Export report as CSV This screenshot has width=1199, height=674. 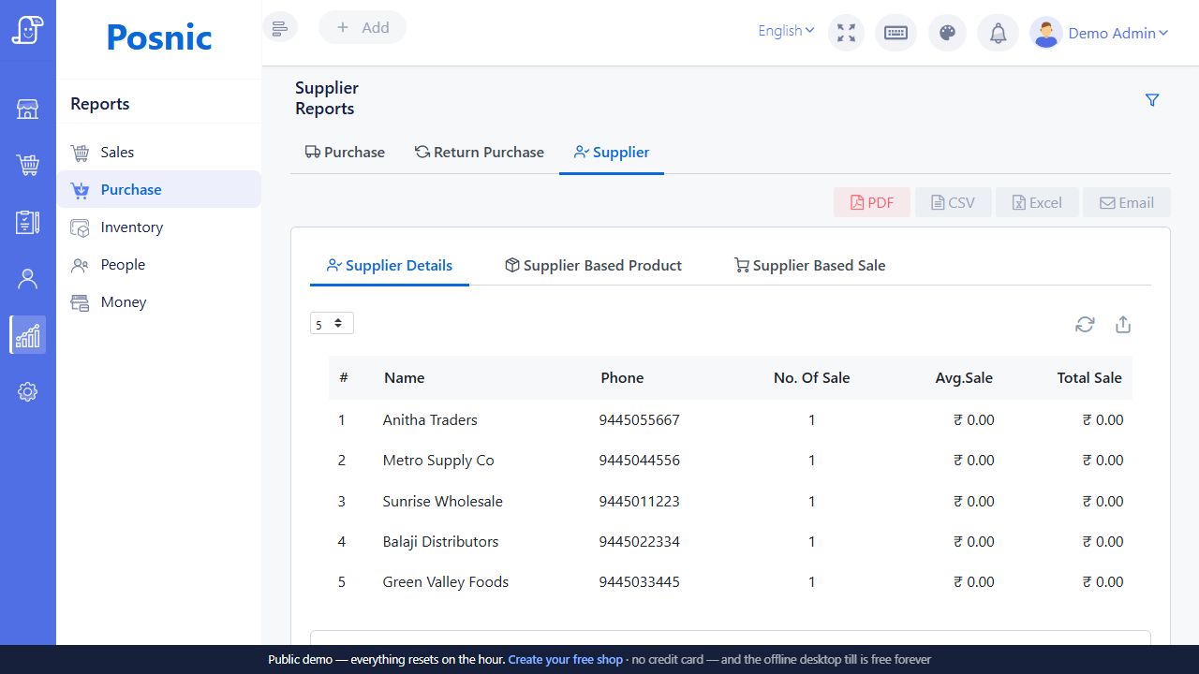pyautogui.click(x=953, y=202)
